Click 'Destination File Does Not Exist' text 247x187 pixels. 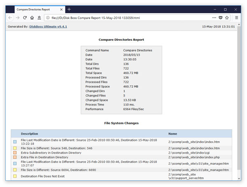click(43, 176)
